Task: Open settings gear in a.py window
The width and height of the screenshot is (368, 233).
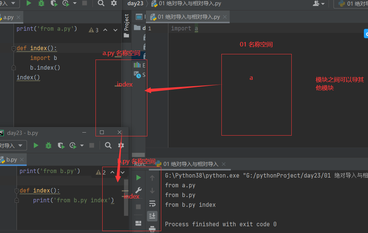Action: point(114,3)
